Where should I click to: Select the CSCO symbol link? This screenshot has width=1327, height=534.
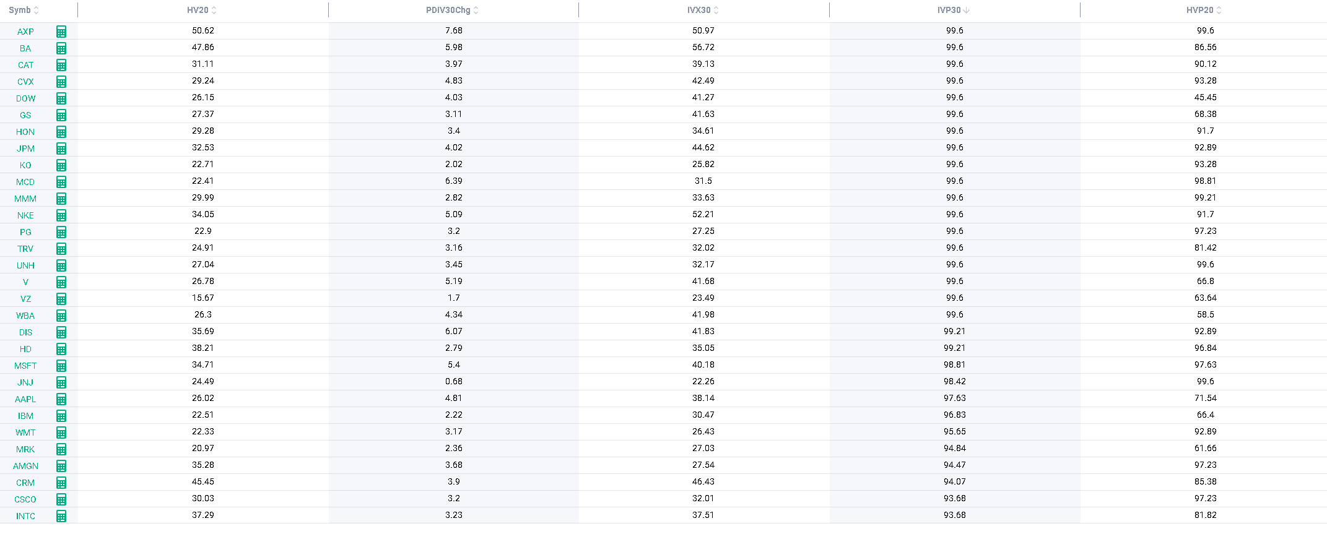point(25,499)
